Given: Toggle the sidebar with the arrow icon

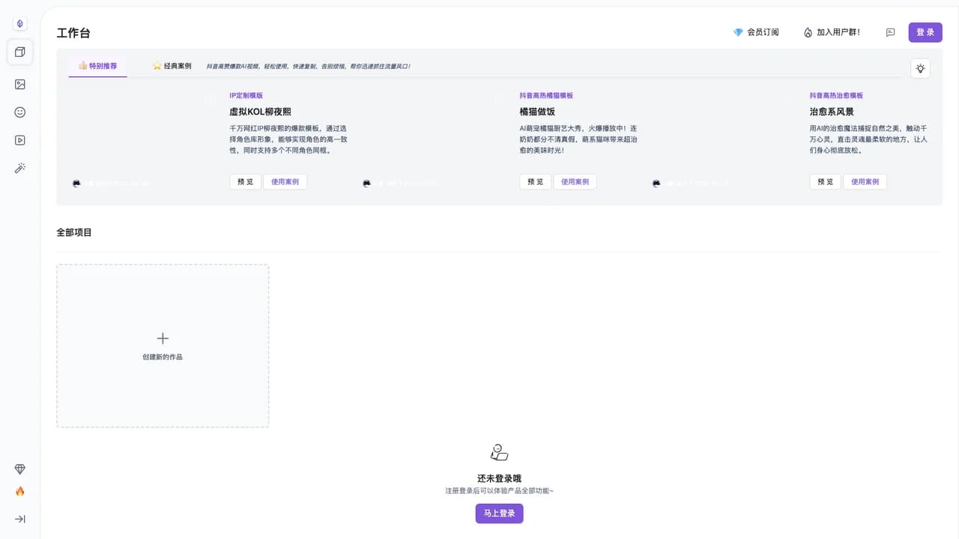Looking at the screenshot, I should coord(20,519).
